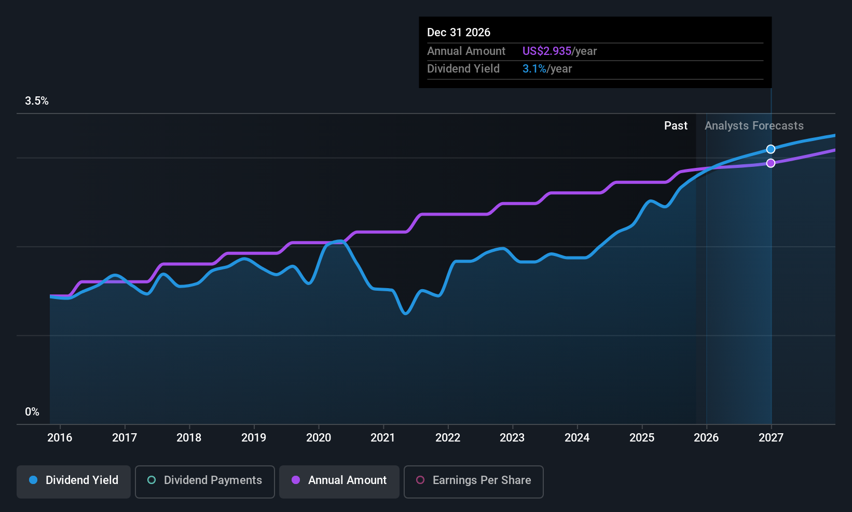Image resolution: width=852 pixels, height=512 pixels.
Task: Click the 2020 x-axis year label
Action: [319, 437]
